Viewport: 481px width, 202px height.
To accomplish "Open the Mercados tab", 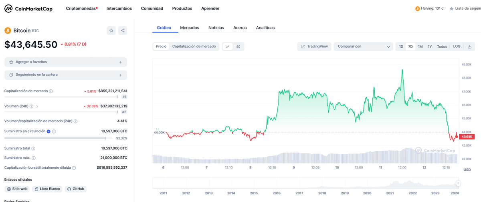I will [x=190, y=28].
